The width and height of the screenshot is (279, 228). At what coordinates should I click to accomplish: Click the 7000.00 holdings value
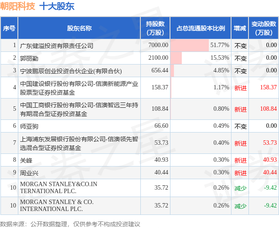pyautogui.click(x=158, y=45)
